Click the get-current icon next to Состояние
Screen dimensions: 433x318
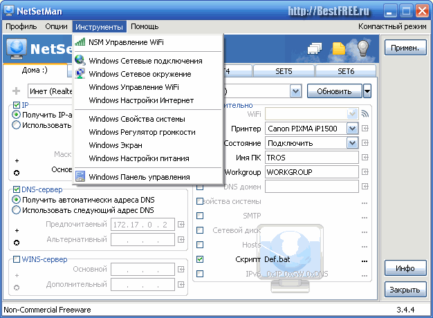pyautogui.click(x=365, y=142)
